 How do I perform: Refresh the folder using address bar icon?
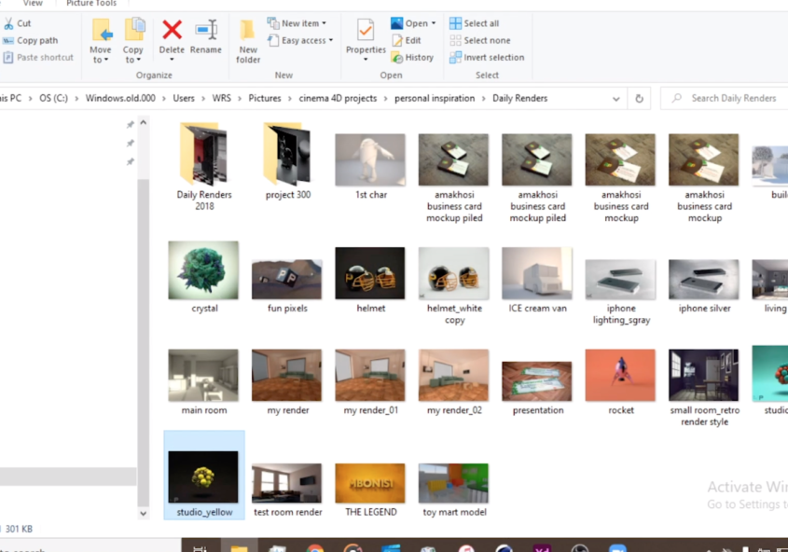639,99
